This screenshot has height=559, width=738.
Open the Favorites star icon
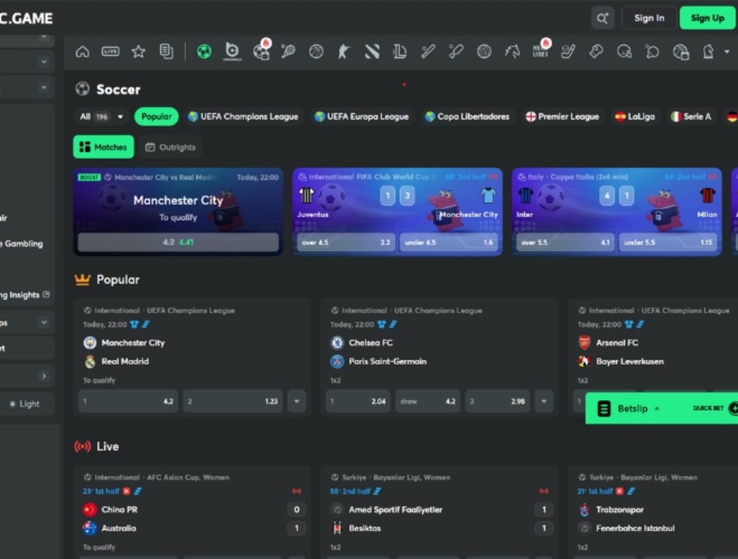(x=138, y=51)
